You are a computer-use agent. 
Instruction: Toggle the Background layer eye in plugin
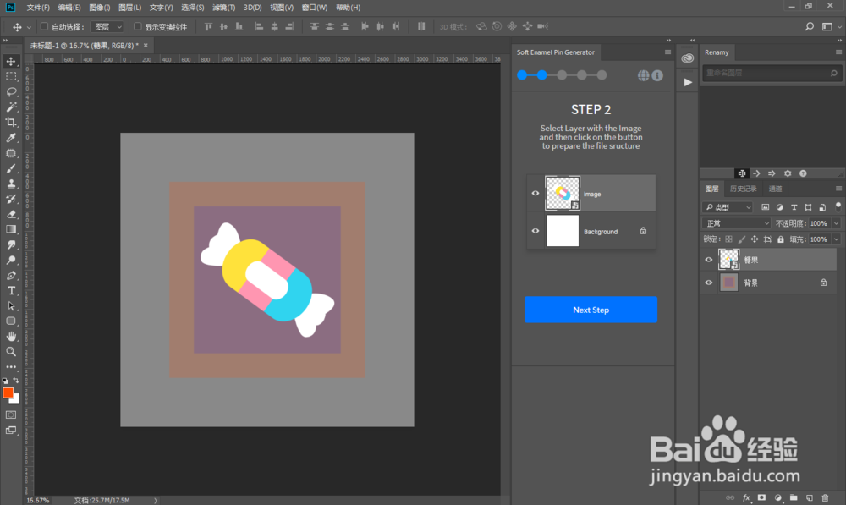point(536,231)
